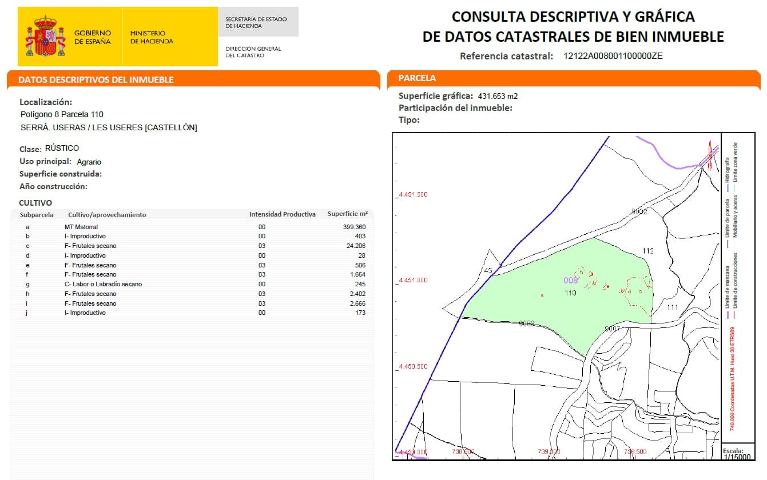Click the "Intensidad Productiva" column header
The height and width of the screenshot is (480, 767).
click(283, 214)
